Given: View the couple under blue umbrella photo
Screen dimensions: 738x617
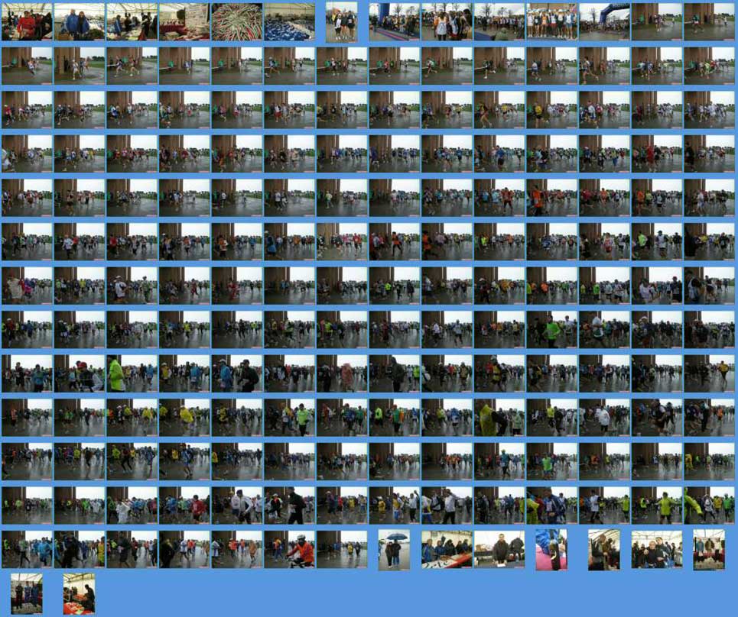Looking at the screenshot, I should click(x=394, y=550).
